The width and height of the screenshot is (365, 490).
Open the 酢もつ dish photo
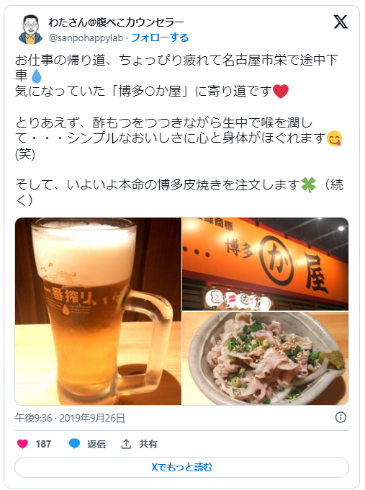(x=266, y=358)
